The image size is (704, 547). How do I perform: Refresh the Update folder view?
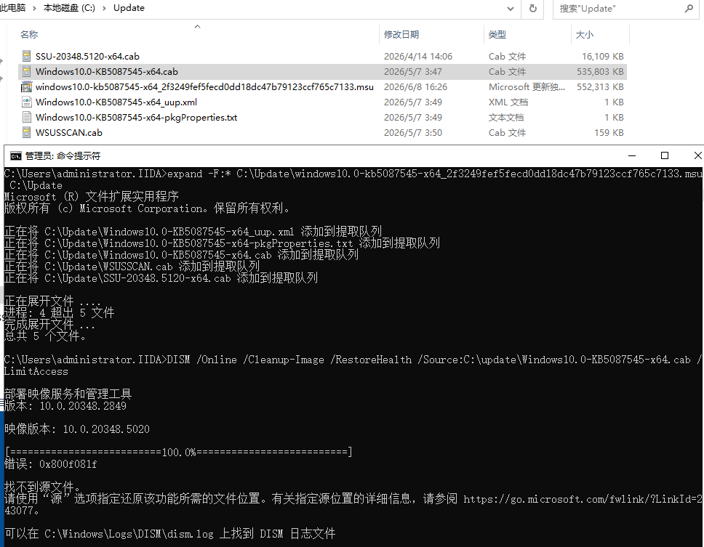pos(533,8)
